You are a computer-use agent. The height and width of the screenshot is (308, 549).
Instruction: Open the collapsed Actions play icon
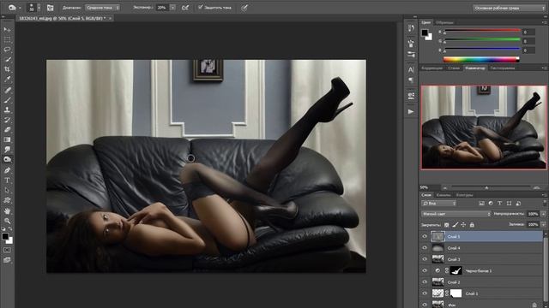click(x=411, y=112)
